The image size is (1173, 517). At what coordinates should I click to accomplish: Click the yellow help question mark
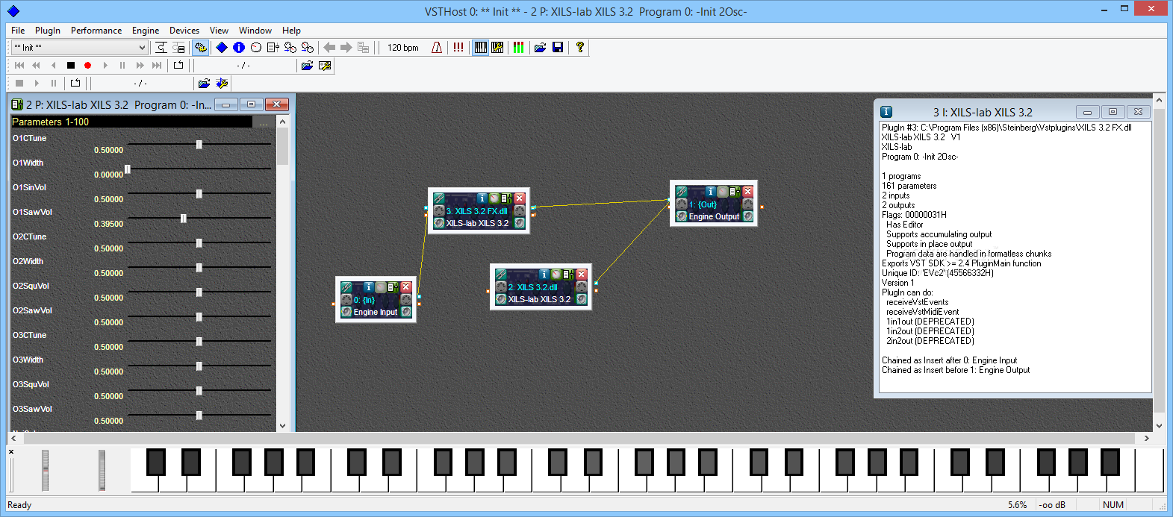579,47
